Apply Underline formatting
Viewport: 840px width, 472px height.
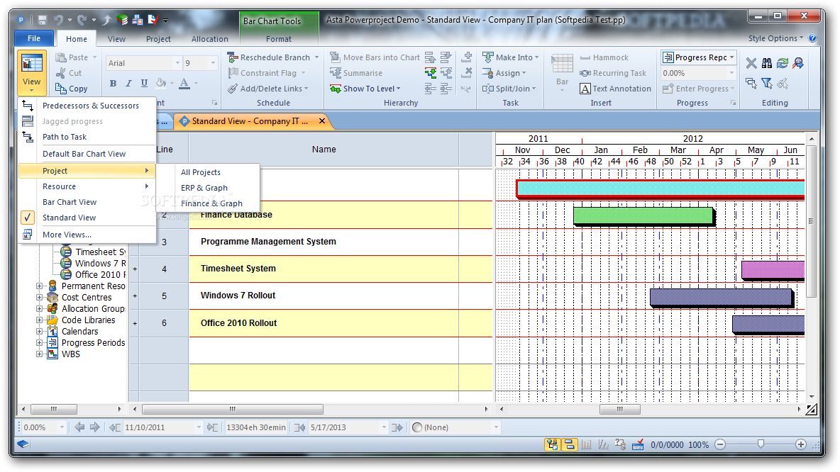pos(144,83)
